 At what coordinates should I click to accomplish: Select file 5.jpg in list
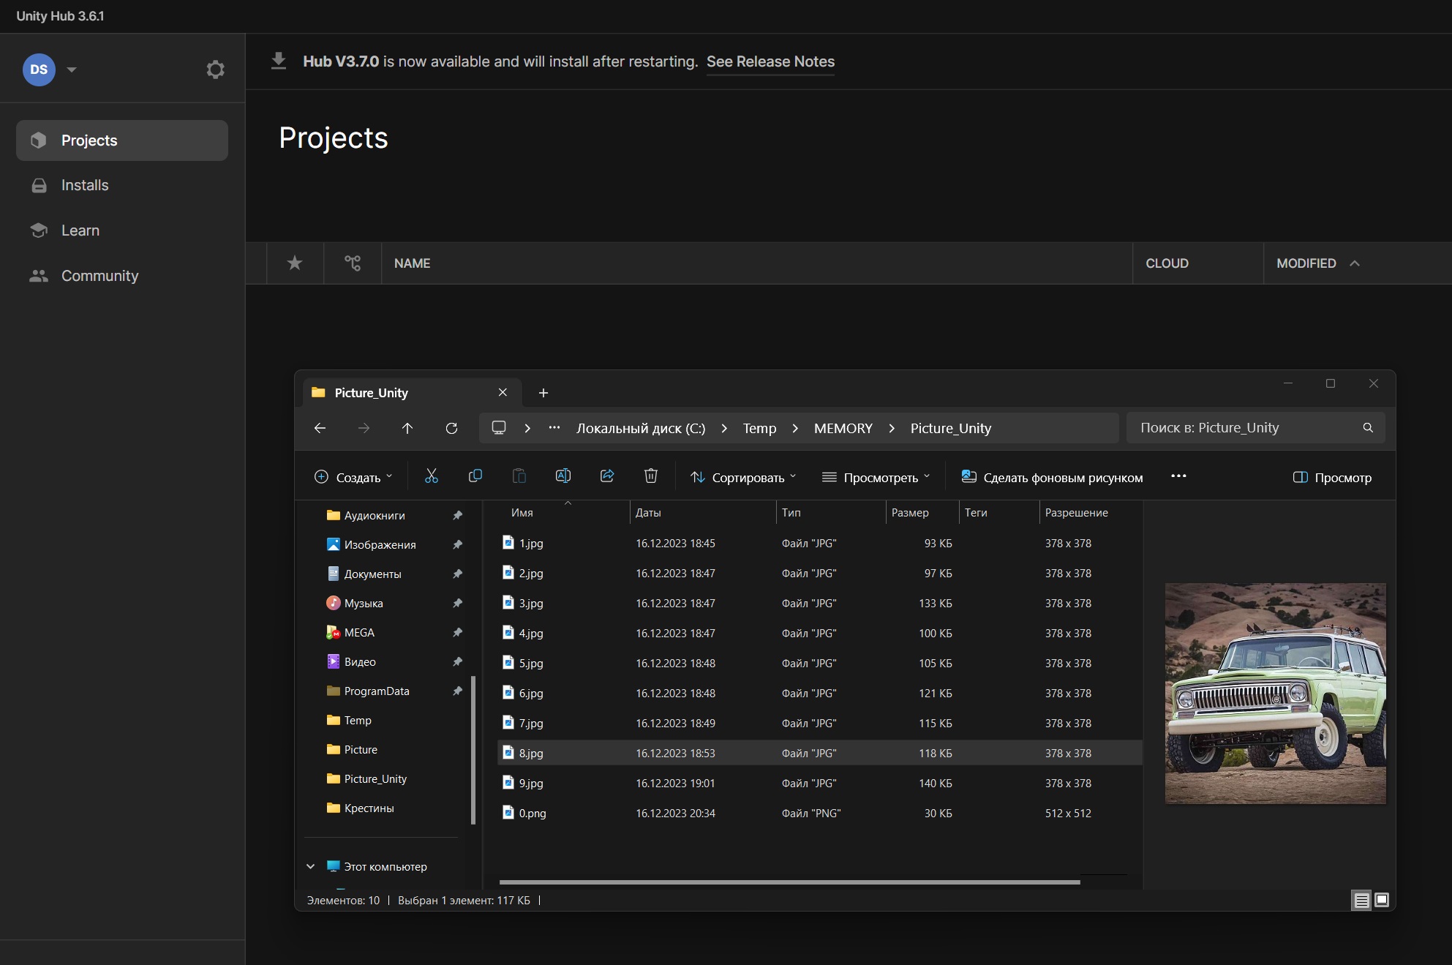coord(819,664)
